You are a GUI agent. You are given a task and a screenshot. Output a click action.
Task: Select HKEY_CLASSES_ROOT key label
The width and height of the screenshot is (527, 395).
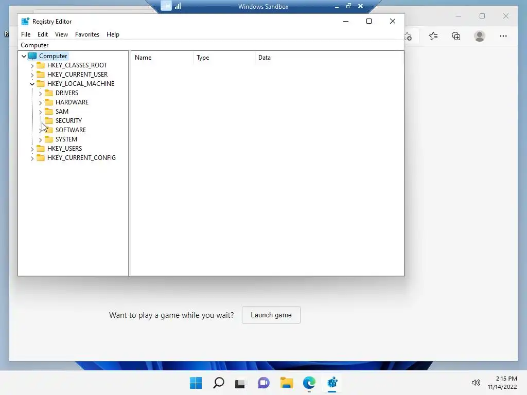coord(77,65)
